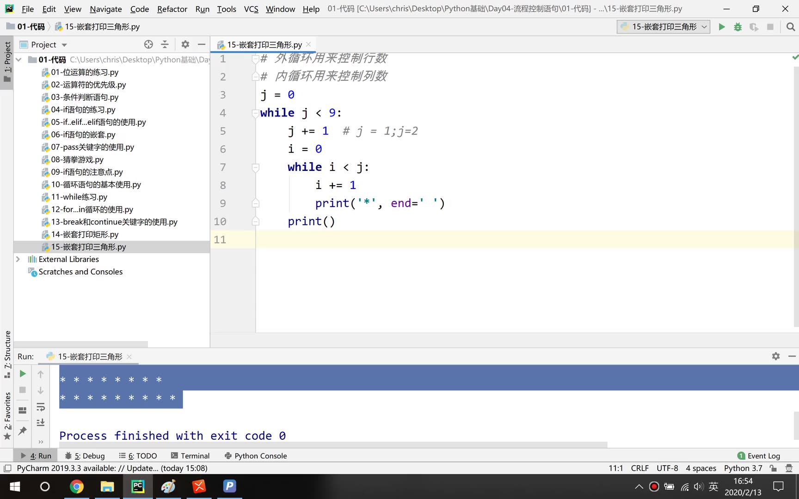This screenshot has width=799, height=499.
Task: Pin the Run tab
Action: 22,431
